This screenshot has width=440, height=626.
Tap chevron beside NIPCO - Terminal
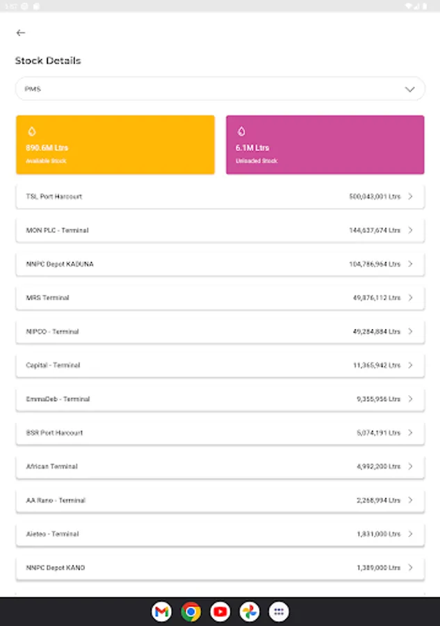[410, 332]
